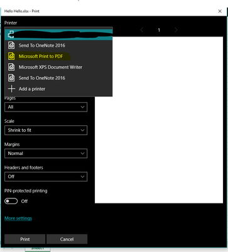
Task: Close the Print dialog window
Action: click(220, 11)
